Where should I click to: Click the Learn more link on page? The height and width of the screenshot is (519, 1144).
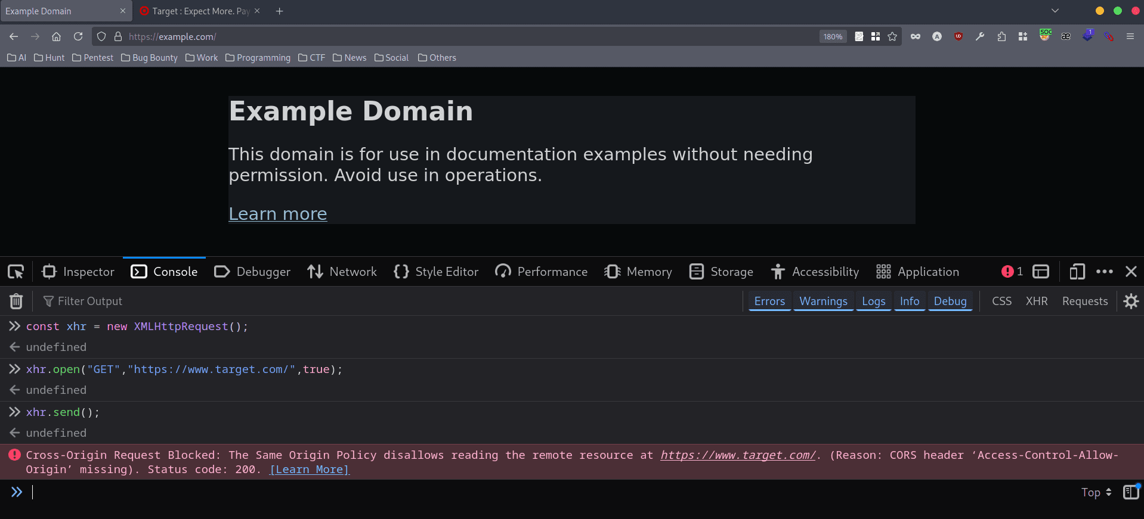coord(278,214)
